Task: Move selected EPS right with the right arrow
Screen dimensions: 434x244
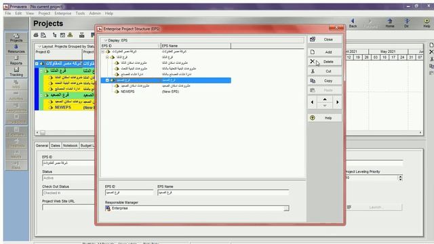Action: click(x=338, y=102)
